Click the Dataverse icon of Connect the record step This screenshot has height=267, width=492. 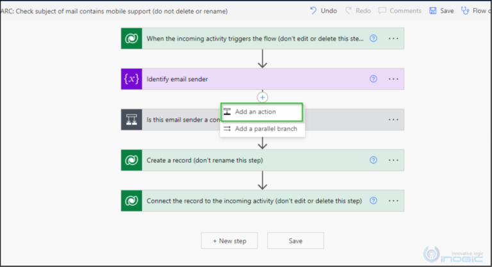(x=131, y=201)
